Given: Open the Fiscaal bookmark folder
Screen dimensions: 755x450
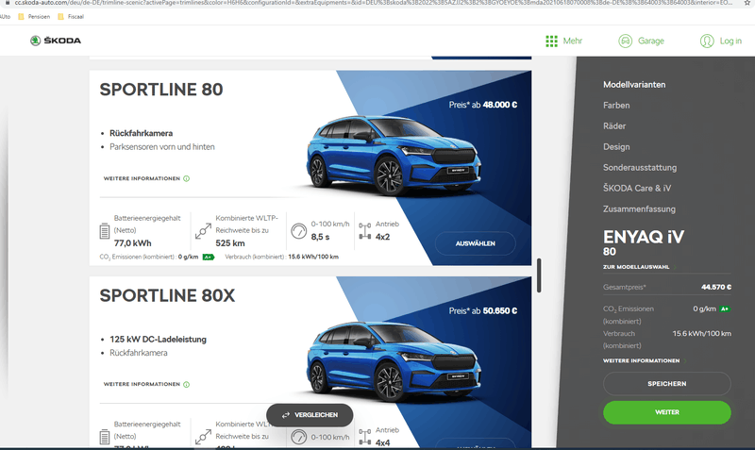Looking at the screenshot, I should (x=71, y=16).
